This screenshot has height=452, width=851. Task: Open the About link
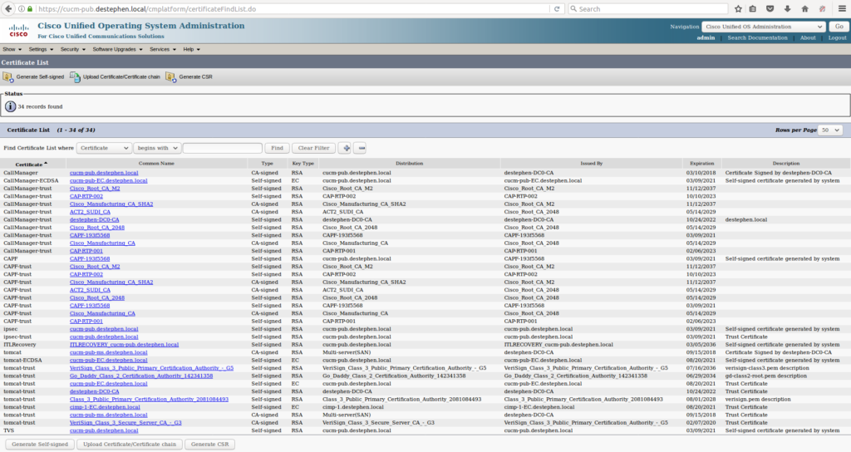(x=808, y=38)
